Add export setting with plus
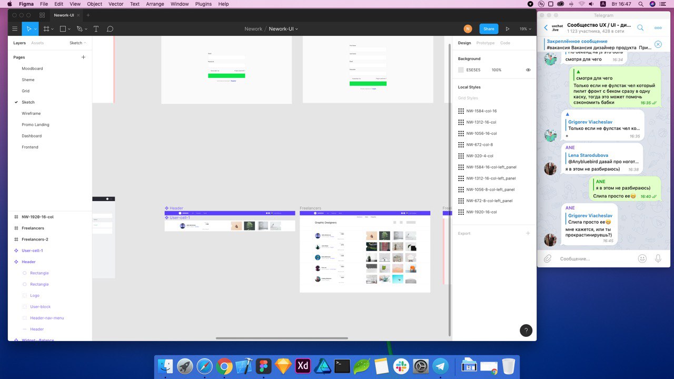 [x=528, y=233]
